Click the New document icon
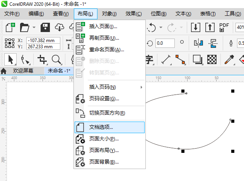Image resolution: width=244 pixels, height=181 pixels. coord(10,27)
